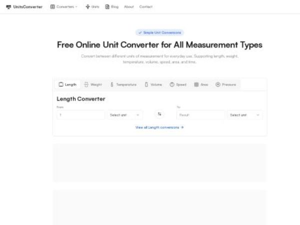Image resolution: width=300 pixels, height=225 pixels.
Task: Click the From unit dropdown chevron
Action: 138,115
